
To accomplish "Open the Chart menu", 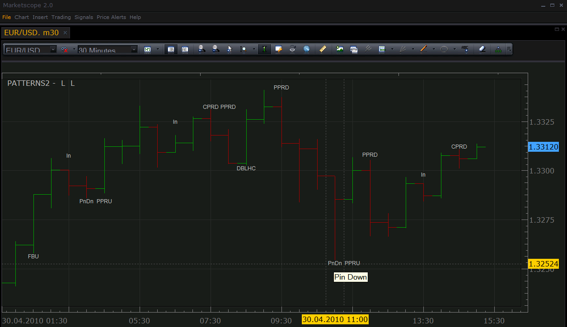I will (x=22, y=17).
